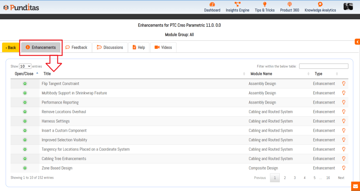The height and width of the screenshot is (191, 360).
Task: Open the Product 360 icon
Action: pos(289,5)
